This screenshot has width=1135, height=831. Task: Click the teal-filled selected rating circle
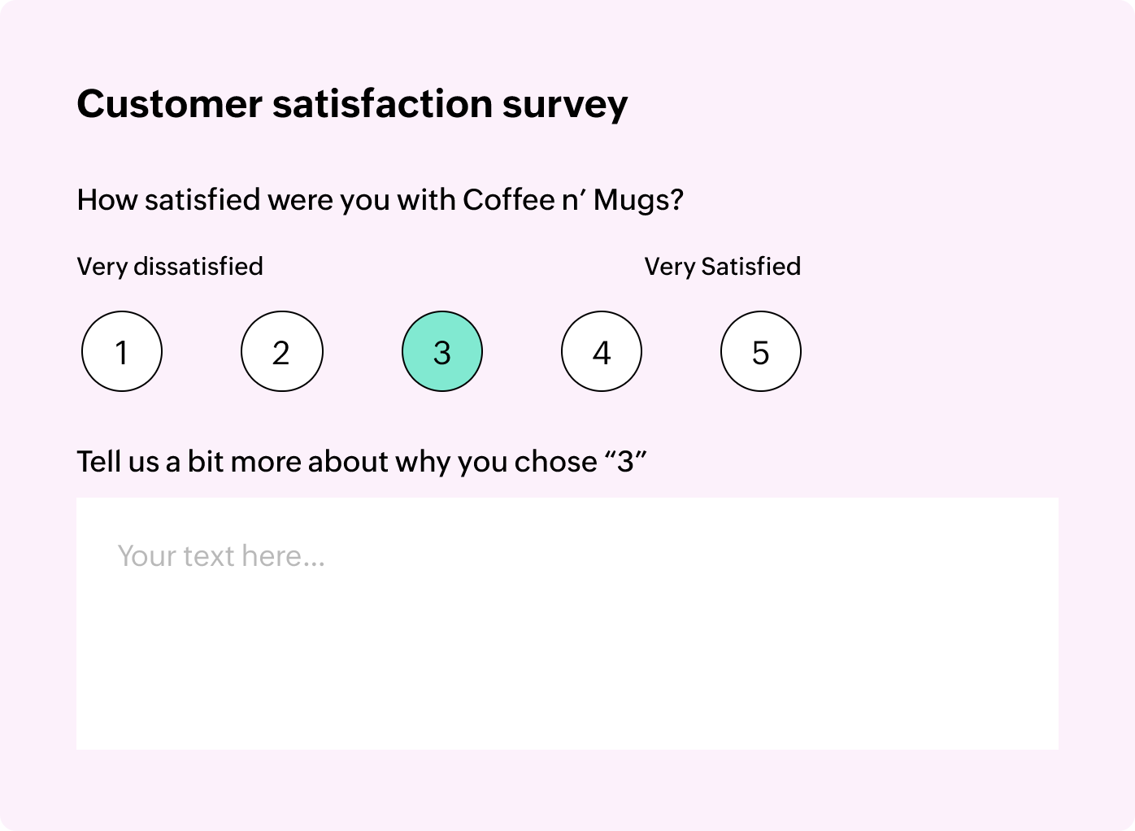pos(442,351)
